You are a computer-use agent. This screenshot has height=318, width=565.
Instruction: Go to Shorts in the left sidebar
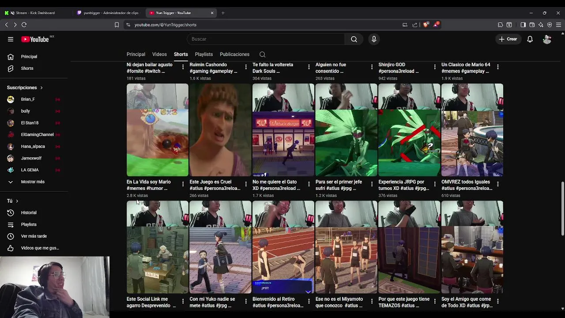(x=34, y=68)
